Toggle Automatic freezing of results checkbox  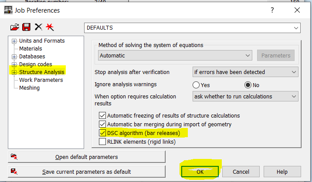102,116
